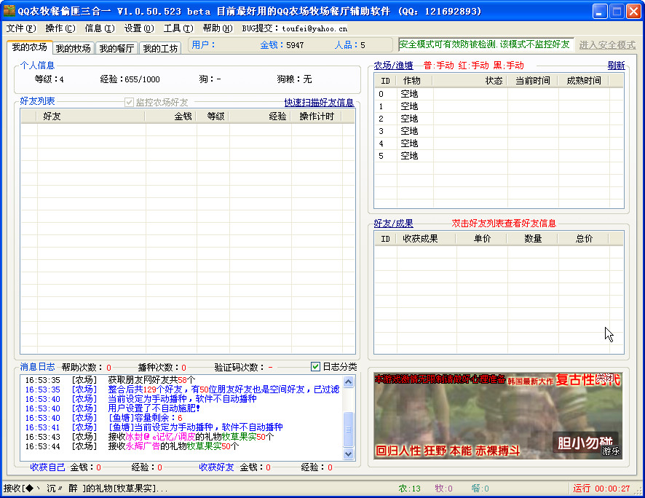Click 牧:0 status bar entry
The width and height of the screenshot is (645, 498).
(x=443, y=488)
